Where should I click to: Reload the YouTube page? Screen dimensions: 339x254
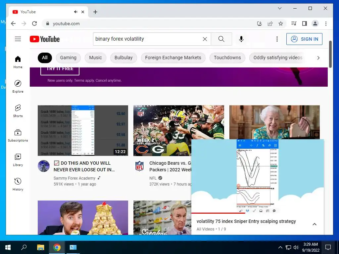point(34,23)
